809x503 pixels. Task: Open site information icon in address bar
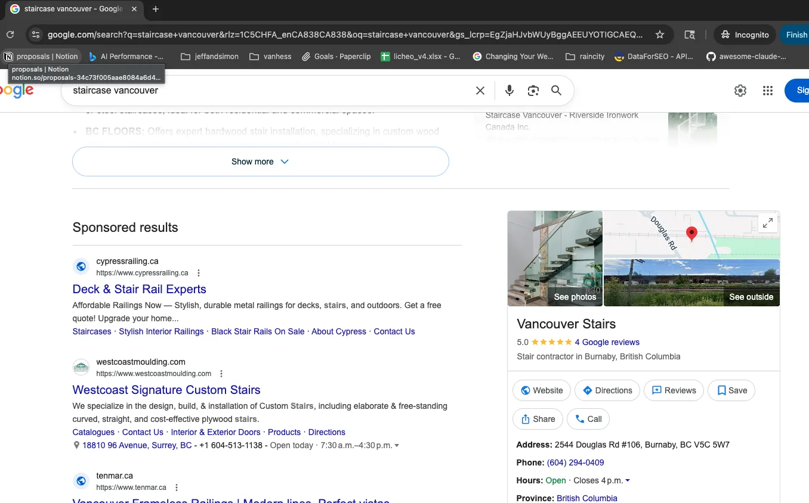(36, 35)
